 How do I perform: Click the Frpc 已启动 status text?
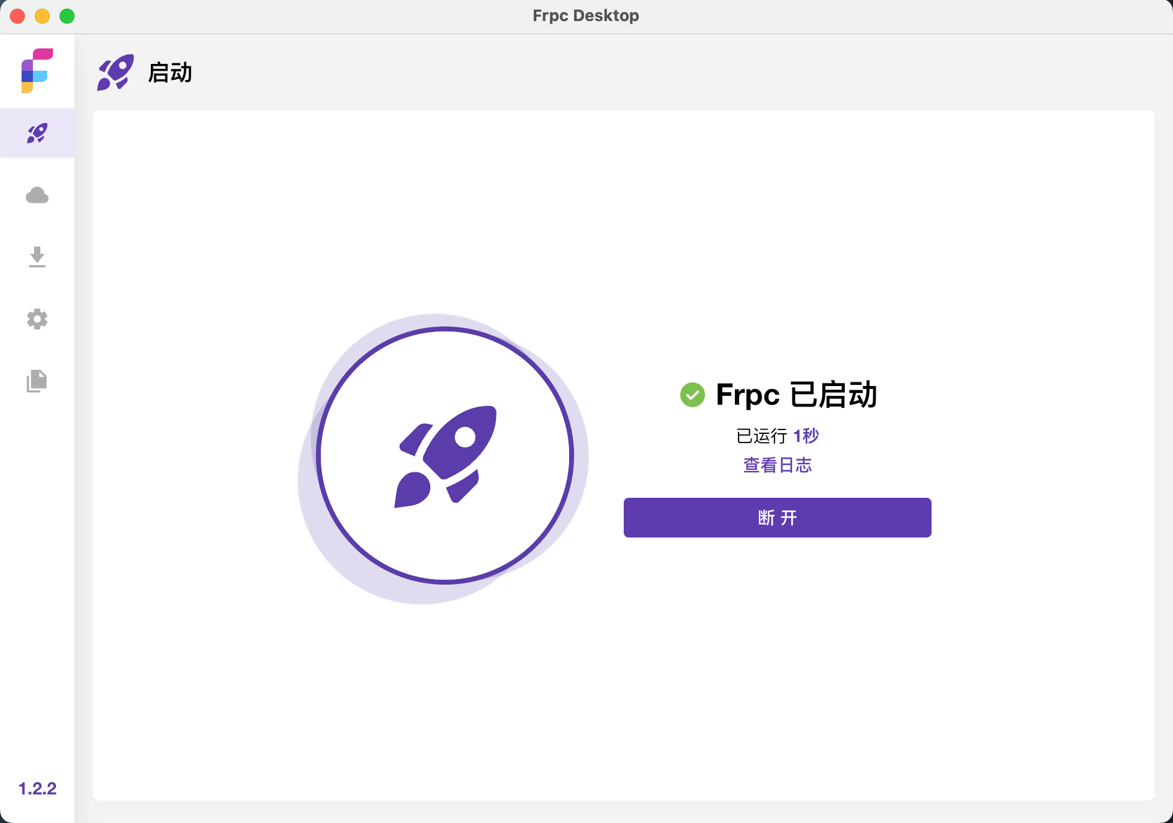[796, 395]
